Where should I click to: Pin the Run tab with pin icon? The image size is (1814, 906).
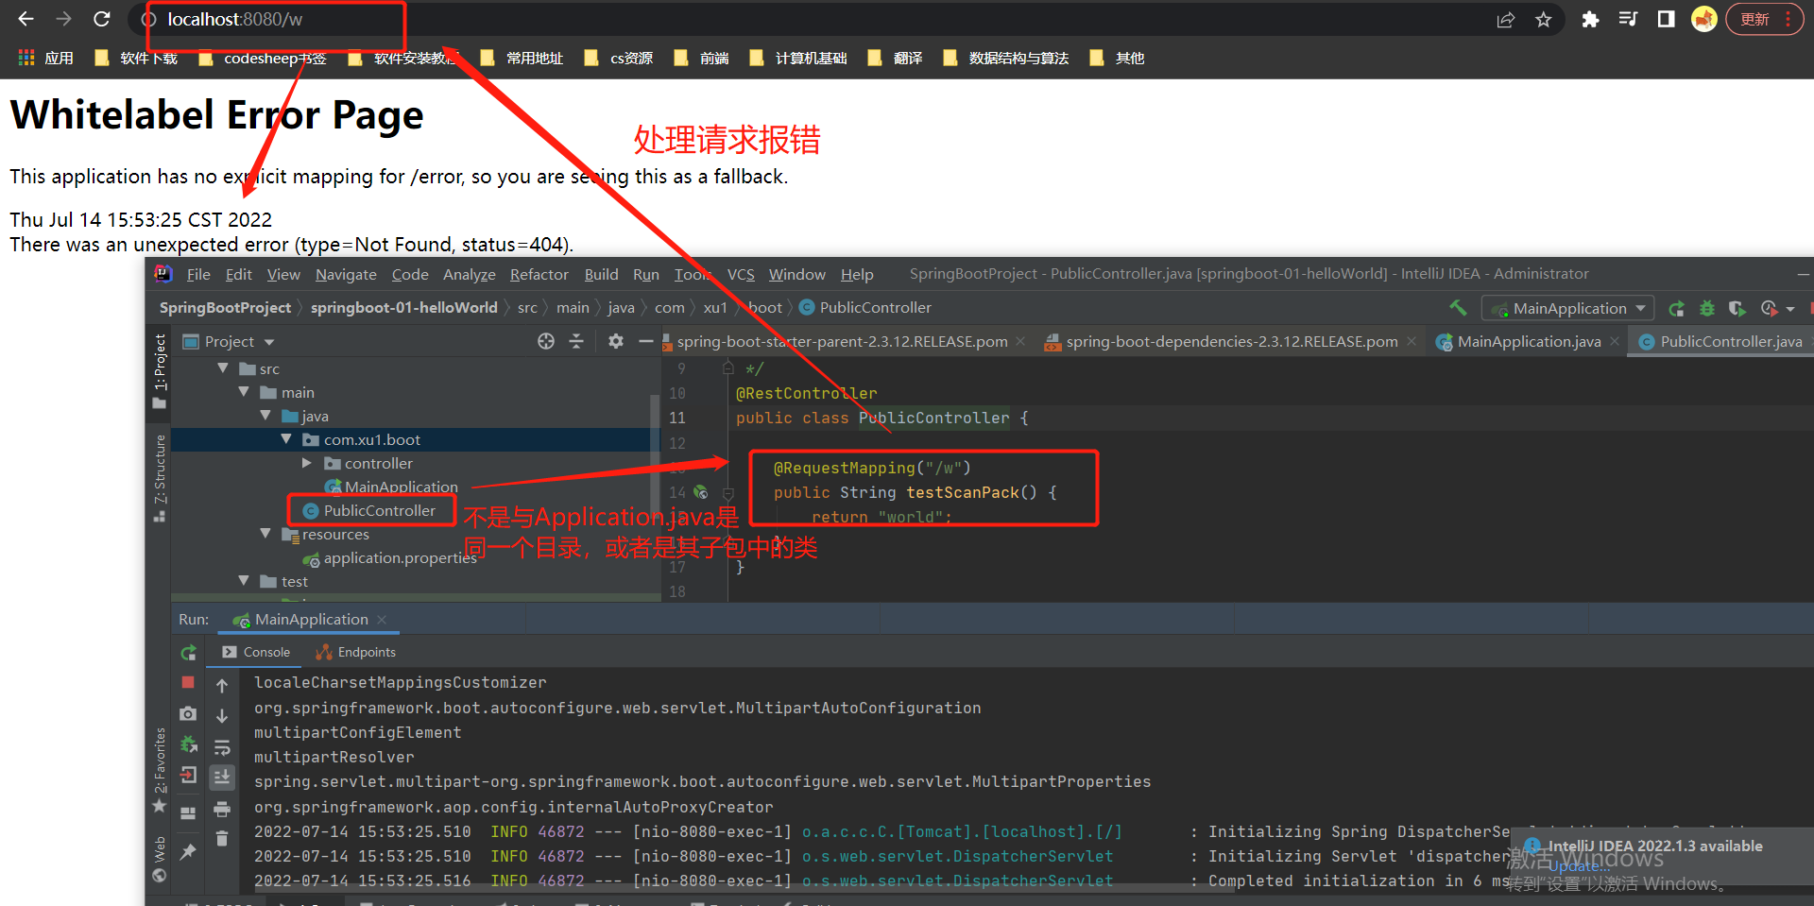(188, 851)
